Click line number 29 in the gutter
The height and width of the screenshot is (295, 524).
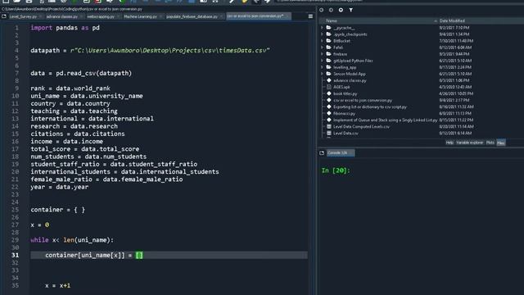(x=15, y=240)
